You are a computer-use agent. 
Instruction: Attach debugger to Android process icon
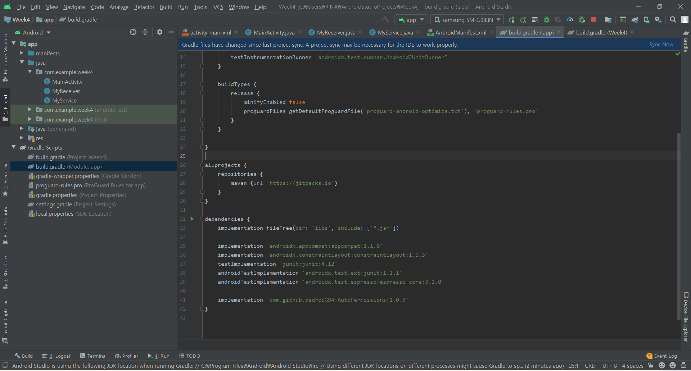pos(582,20)
